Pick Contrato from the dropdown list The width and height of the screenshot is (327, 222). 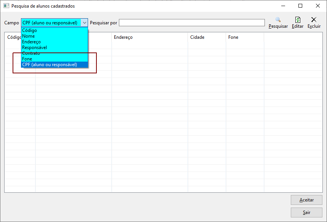[54, 53]
